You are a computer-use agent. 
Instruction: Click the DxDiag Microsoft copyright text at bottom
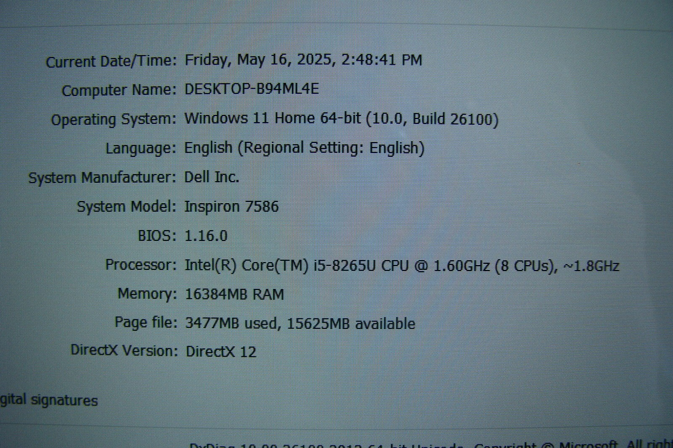tap(429, 445)
